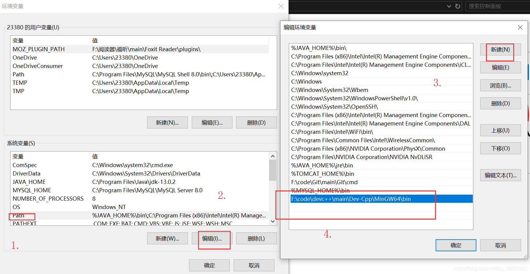Select Path in the user variables list
The width and height of the screenshot is (530, 274).
(140, 74)
